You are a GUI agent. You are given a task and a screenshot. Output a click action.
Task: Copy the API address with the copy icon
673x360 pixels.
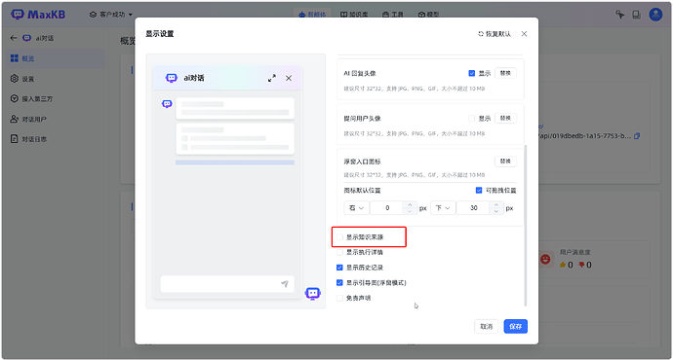637,136
